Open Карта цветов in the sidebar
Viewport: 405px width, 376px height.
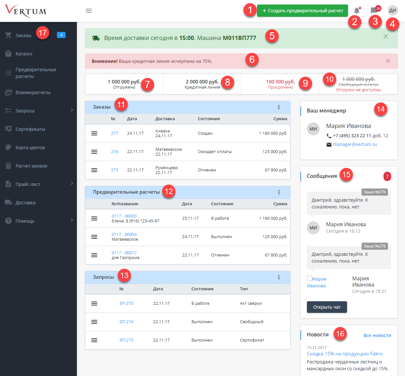[30, 148]
